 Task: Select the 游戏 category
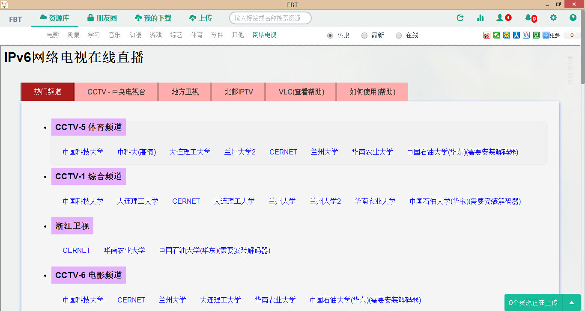156,35
